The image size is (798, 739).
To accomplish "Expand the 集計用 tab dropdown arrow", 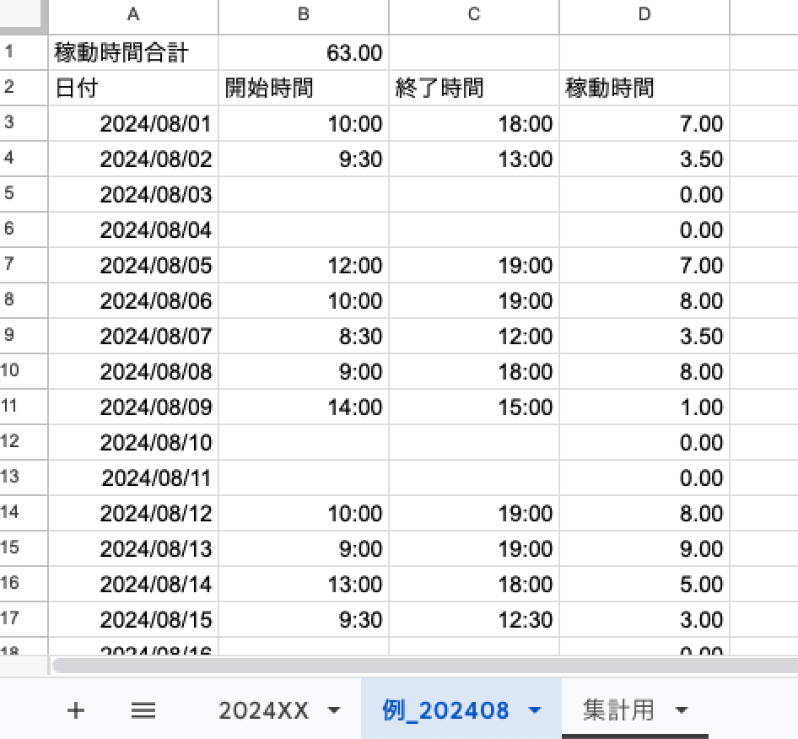I will point(682,710).
